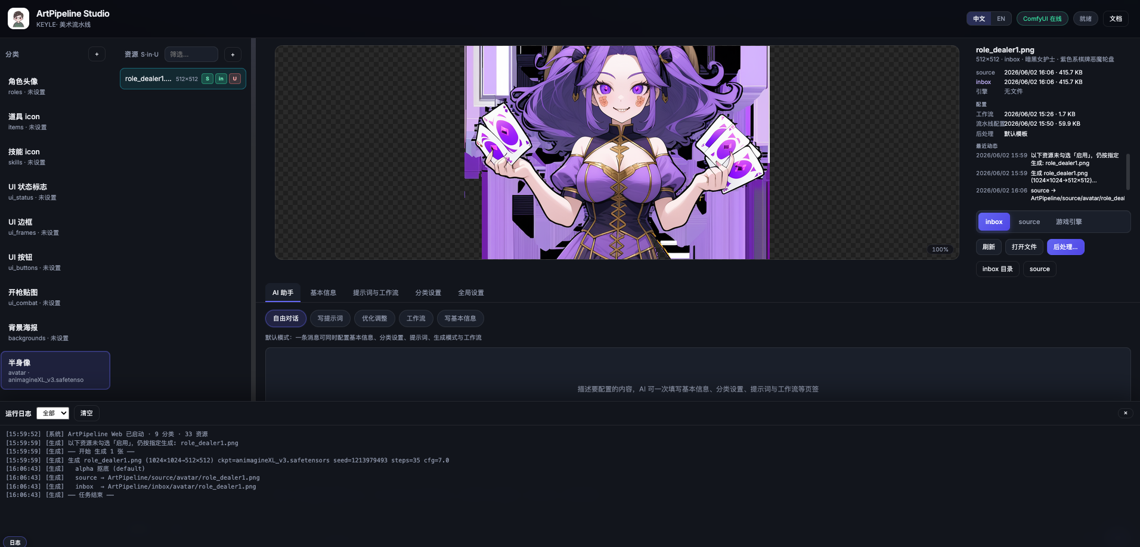Image resolution: width=1140 pixels, height=547 pixels.
Task: Click the ComfyUI 在线 status badge
Action: pos(1042,18)
